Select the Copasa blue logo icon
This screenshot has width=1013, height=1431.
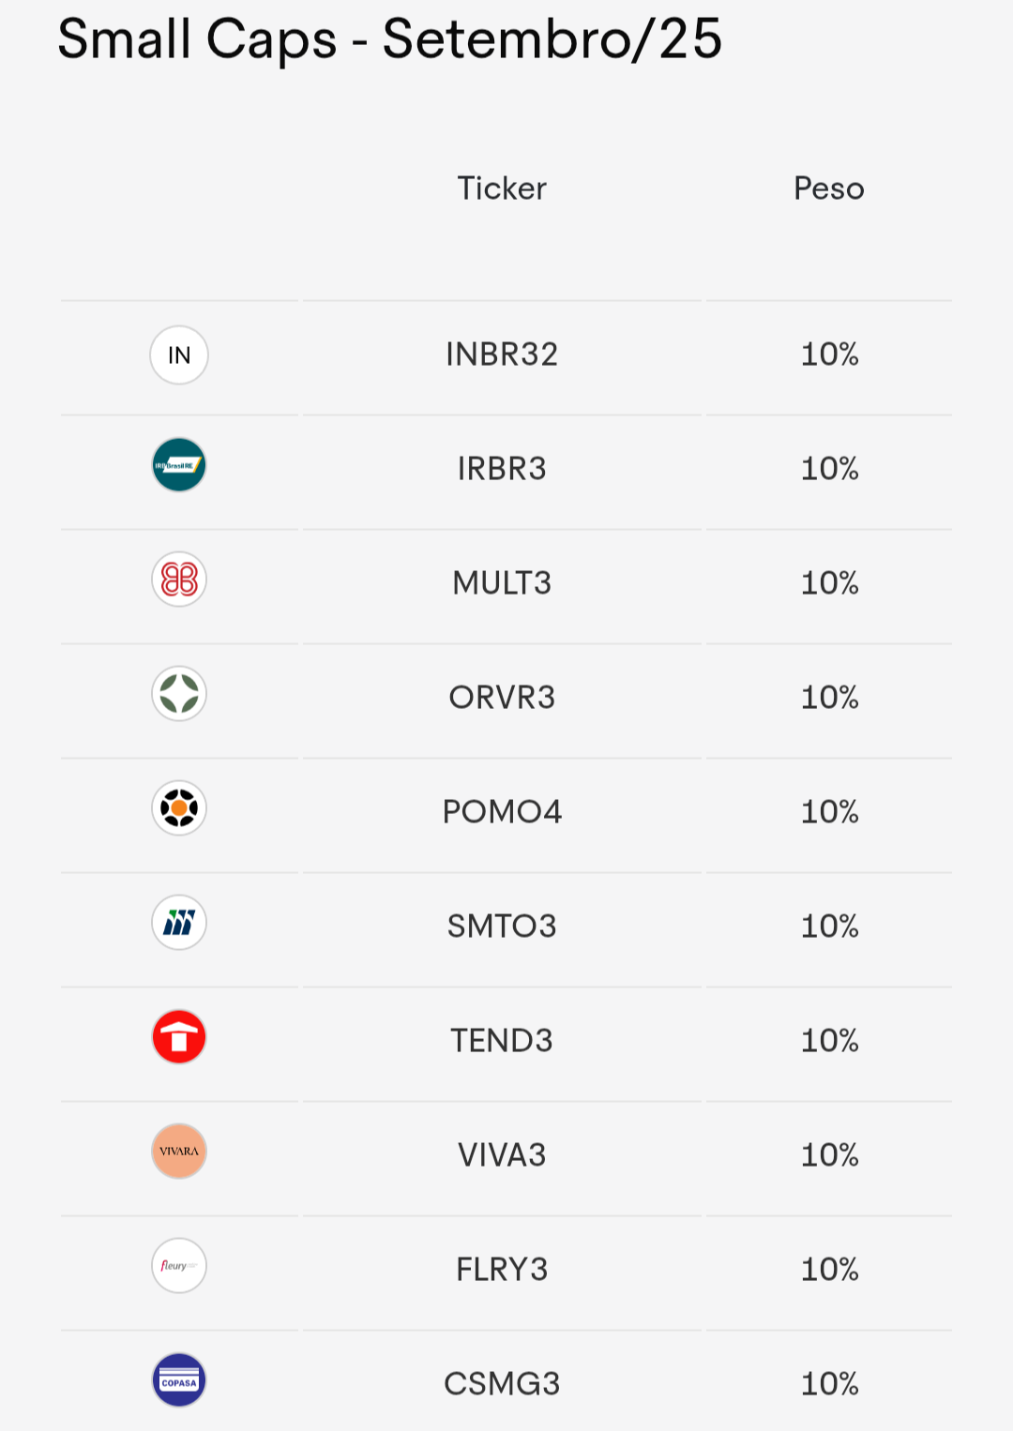(179, 1380)
